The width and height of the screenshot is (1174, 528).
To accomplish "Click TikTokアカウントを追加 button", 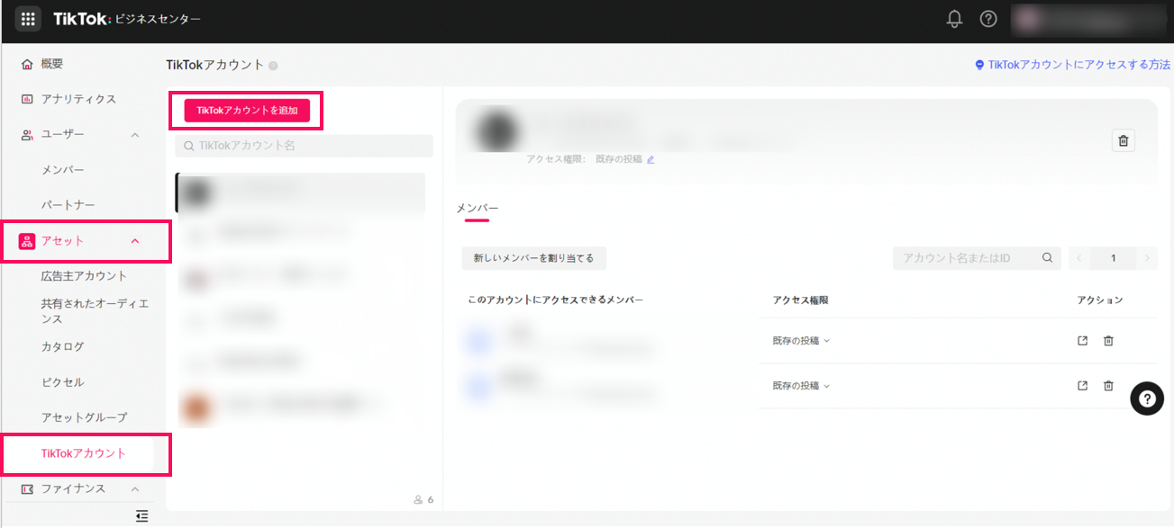I will (247, 110).
